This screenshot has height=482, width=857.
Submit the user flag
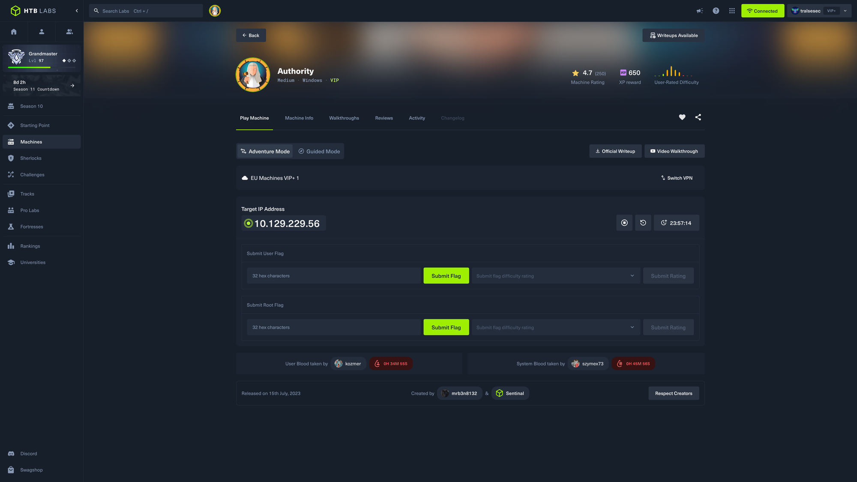click(x=446, y=276)
